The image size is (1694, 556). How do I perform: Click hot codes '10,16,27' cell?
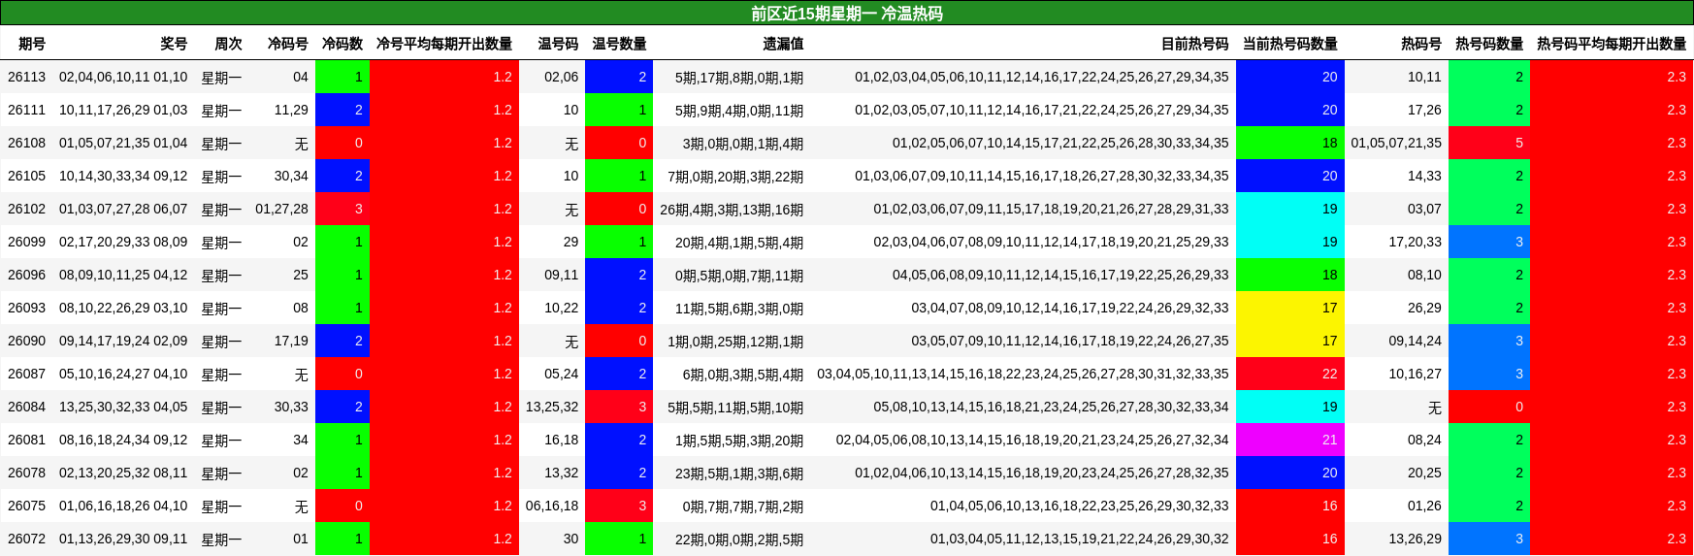point(1415,374)
